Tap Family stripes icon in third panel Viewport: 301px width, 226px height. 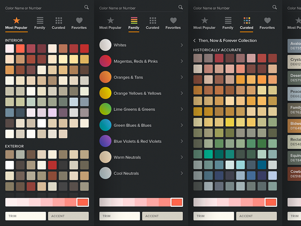point(228,20)
